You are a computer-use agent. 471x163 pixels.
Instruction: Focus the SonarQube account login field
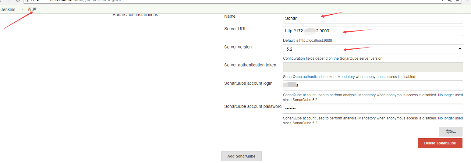(373, 85)
